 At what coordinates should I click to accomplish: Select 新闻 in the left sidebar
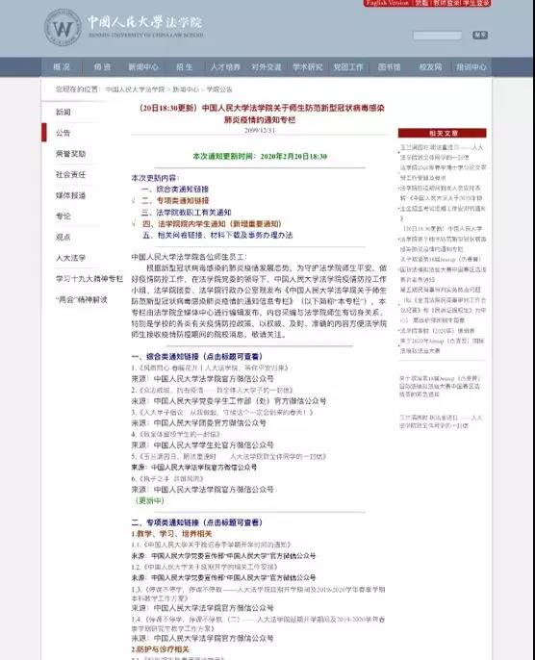pyautogui.click(x=64, y=112)
